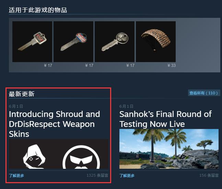Open Sanhok's Final Round of Testing headline
This screenshot has height=189, width=222.
165,119
